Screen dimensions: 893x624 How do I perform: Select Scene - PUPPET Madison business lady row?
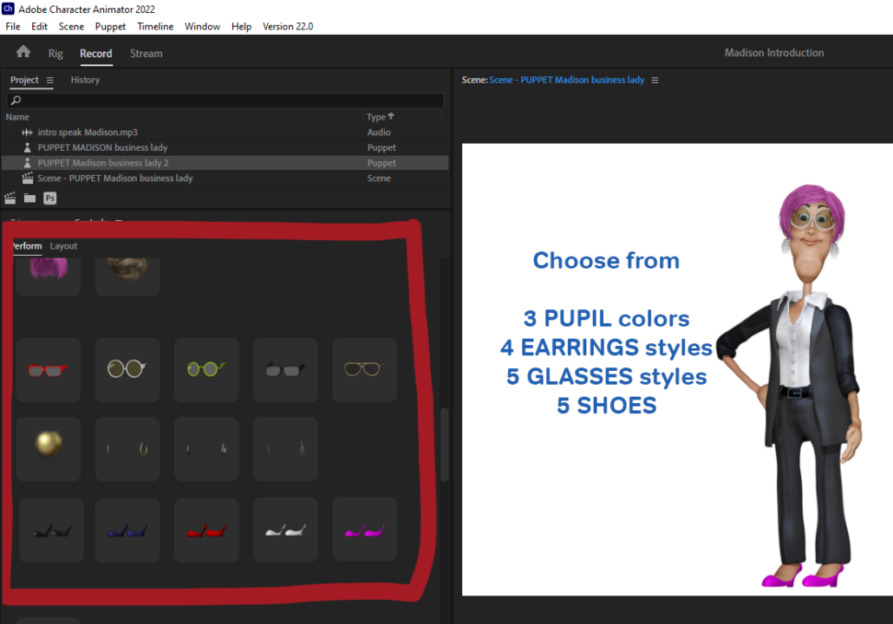[225, 179]
